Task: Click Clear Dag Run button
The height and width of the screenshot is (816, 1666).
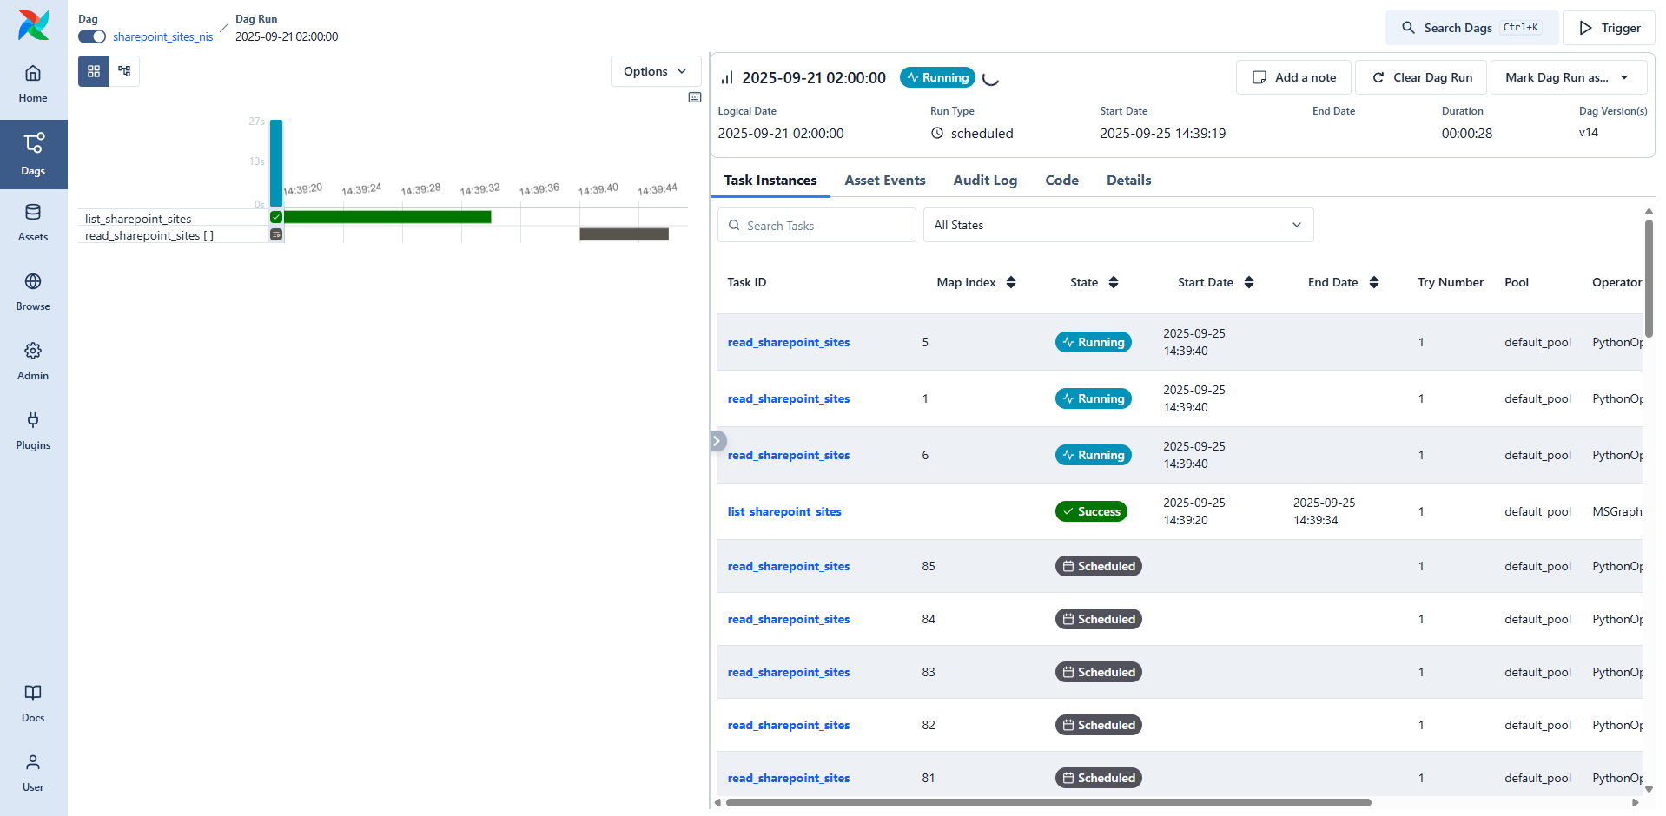Action: [1421, 77]
